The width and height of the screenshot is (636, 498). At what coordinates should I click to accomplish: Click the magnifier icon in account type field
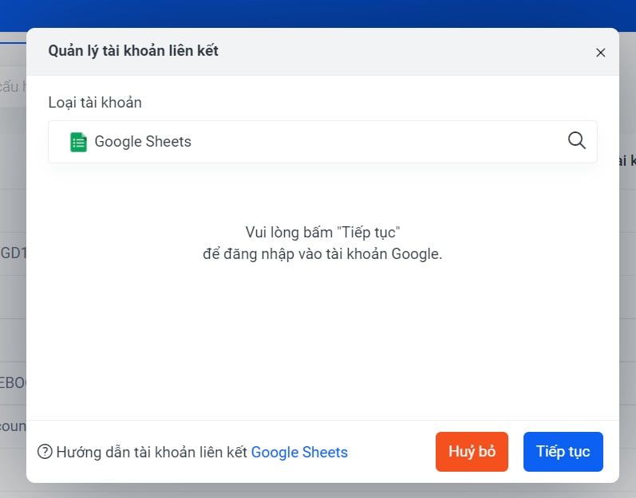click(x=576, y=141)
